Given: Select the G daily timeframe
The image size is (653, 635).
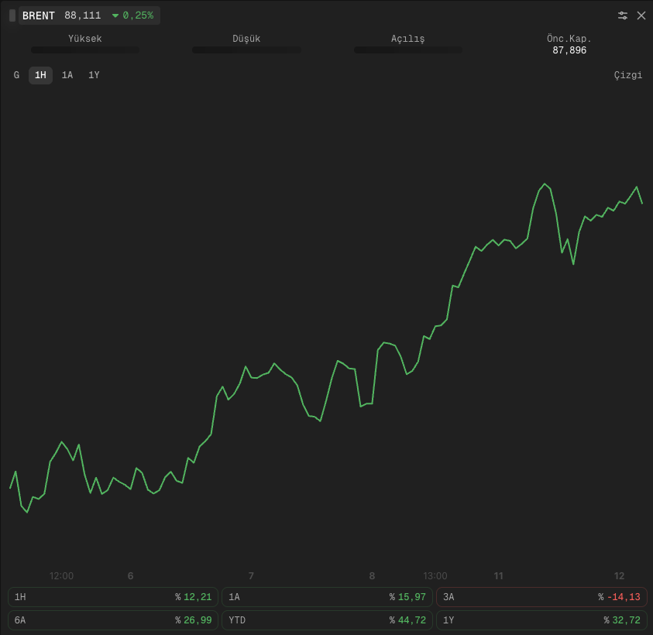Looking at the screenshot, I should [16, 75].
